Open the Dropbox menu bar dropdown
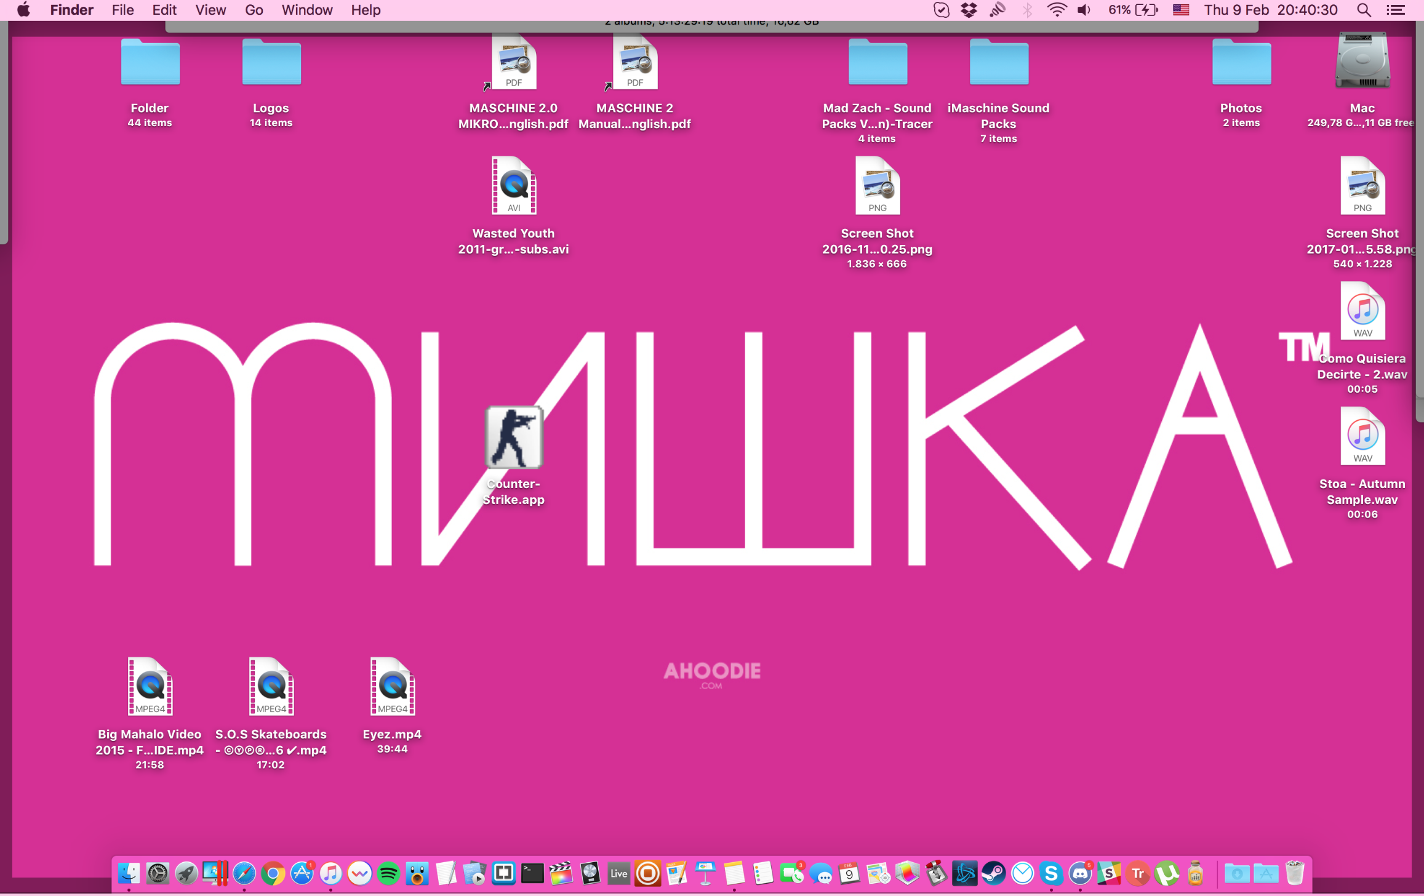Viewport: 1424px width, 896px height. pyautogui.click(x=969, y=10)
